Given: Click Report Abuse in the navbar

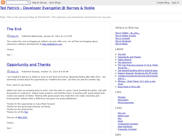Looking at the screenshot, I should pyautogui.click(x=40, y=2).
